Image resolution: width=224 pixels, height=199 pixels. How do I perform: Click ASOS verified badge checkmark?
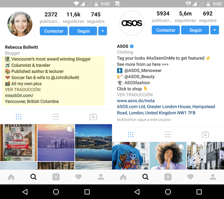pos(132,46)
